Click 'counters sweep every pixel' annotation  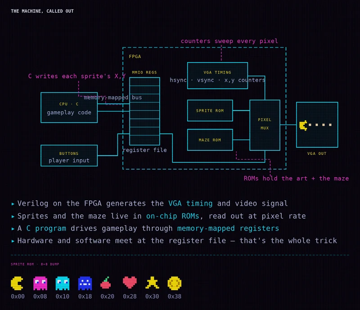point(229,41)
